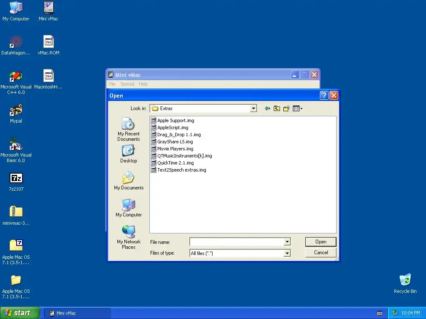The width and height of the screenshot is (426, 319).
Task: Open Help menu in Mini vMac window
Action: click(x=143, y=84)
